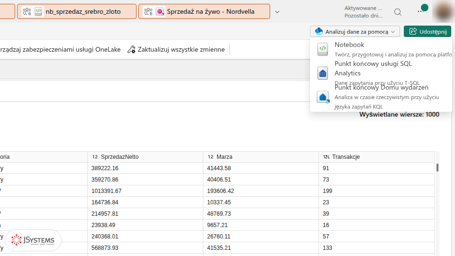Choose Punkt końcowy usługi SQL Analytics
455x256 pixels.
pyautogui.click(x=381, y=73)
